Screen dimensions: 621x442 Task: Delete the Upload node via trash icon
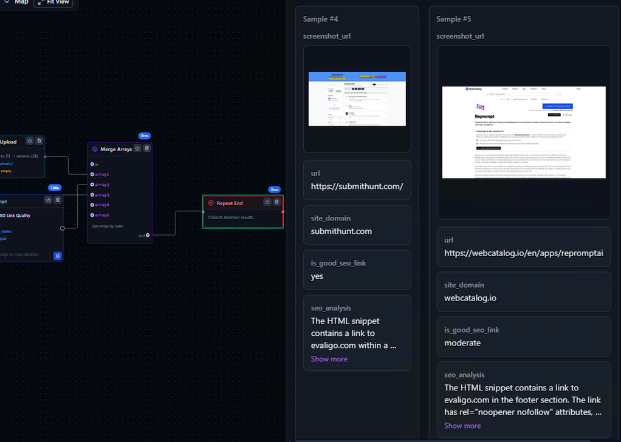click(39, 141)
